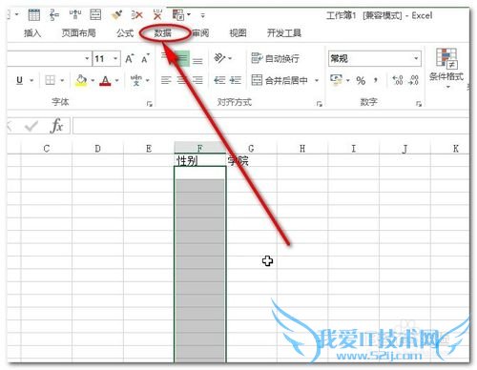
Task: Toggle align text right
Action: click(x=197, y=80)
